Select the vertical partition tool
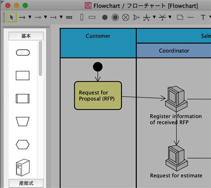 tap(82, 17)
